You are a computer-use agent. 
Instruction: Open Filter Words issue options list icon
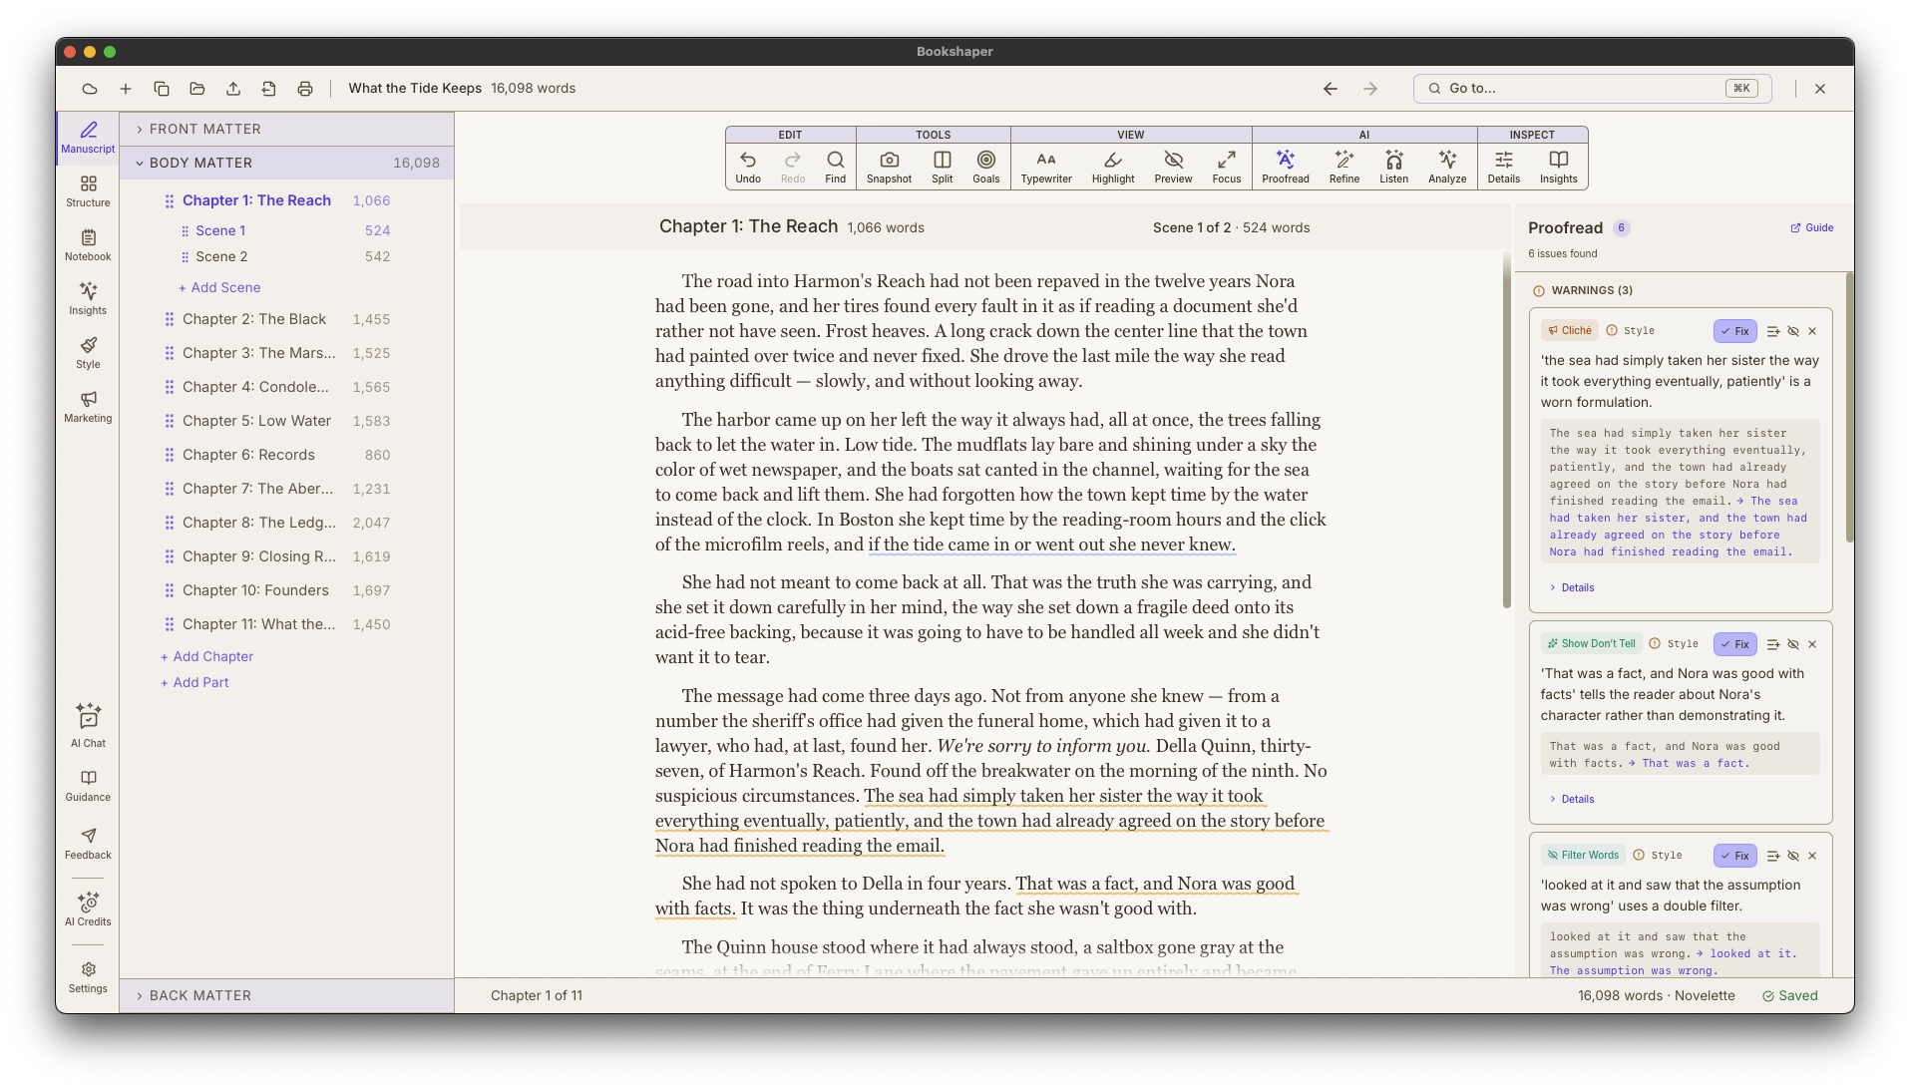tap(1773, 856)
